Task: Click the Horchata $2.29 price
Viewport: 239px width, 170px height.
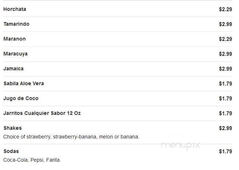Action: click(x=226, y=9)
